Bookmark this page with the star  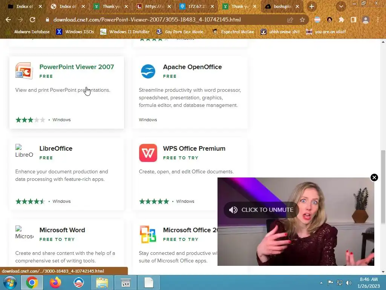pos(302,20)
